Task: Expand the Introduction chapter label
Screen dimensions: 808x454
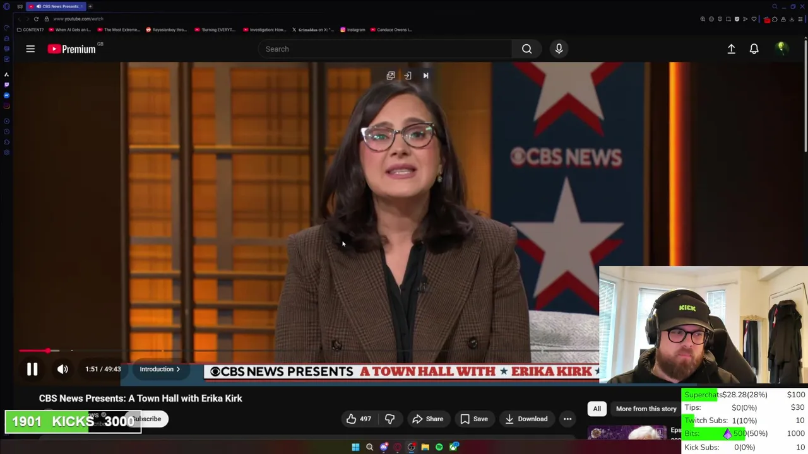Action: pos(160,369)
